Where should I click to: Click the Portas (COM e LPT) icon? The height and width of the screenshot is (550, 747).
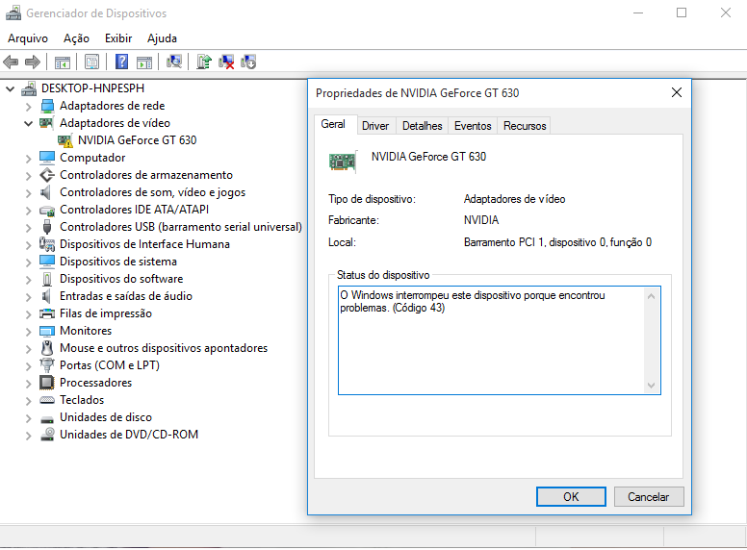coord(46,365)
